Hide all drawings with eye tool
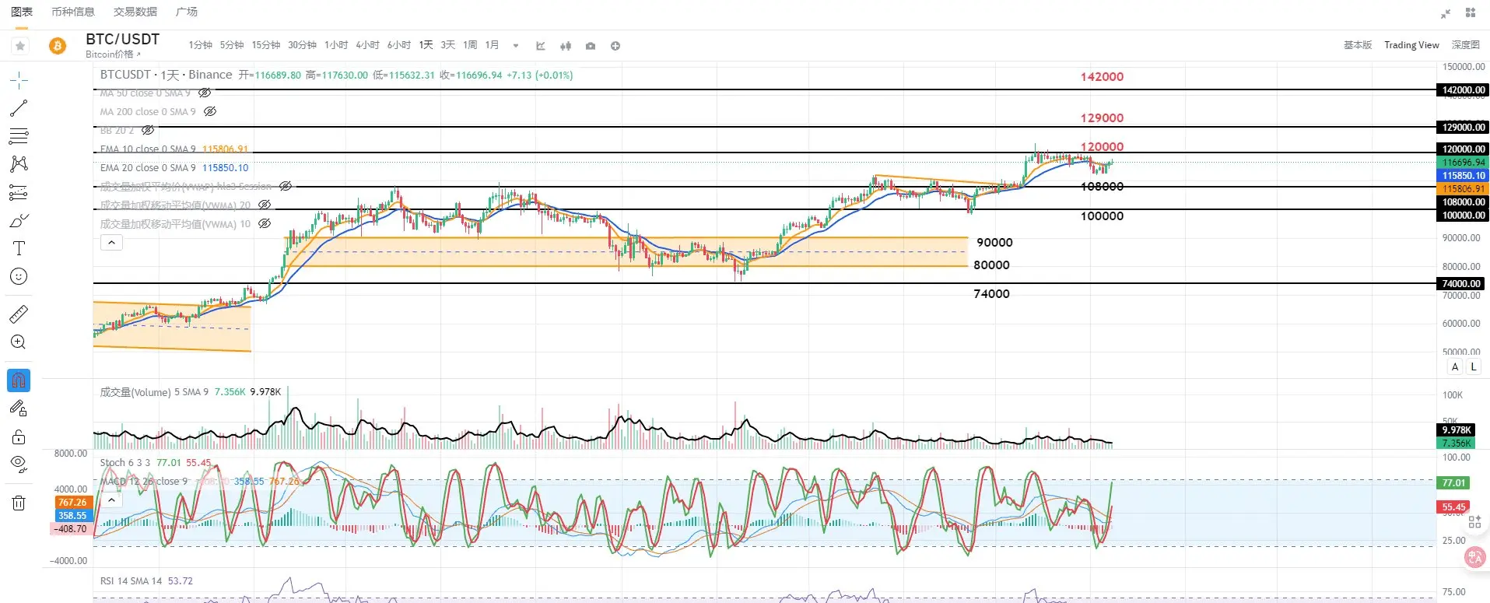The image size is (1490, 603). coord(19,465)
